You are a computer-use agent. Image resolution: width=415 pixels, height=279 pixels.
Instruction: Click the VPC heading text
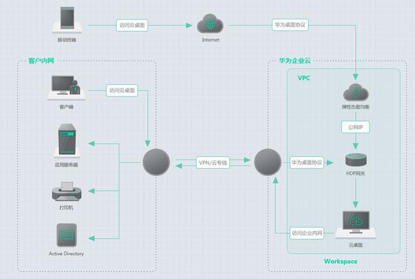[x=304, y=78]
